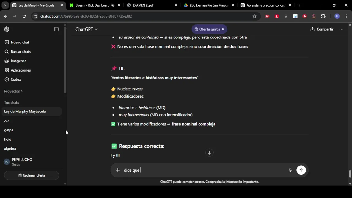
Task: Expand the Proyectos section
Action: 13,91
